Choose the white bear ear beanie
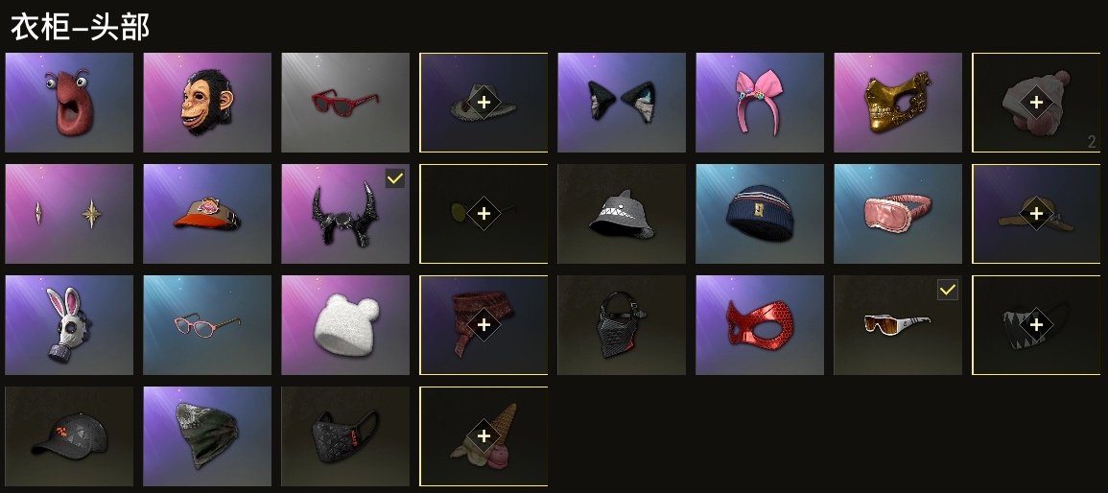1108x493 pixels. 344,325
